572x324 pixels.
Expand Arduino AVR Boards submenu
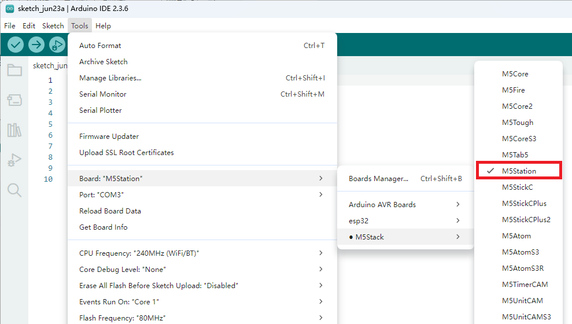pyautogui.click(x=405, y=205)
